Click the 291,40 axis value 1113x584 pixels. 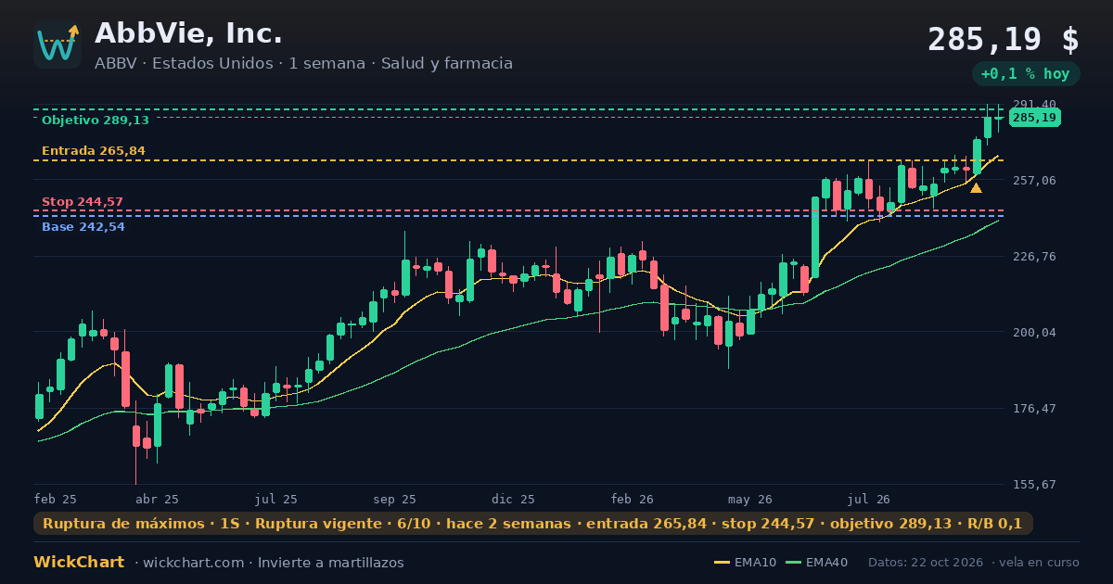[x=1033, y=104]
